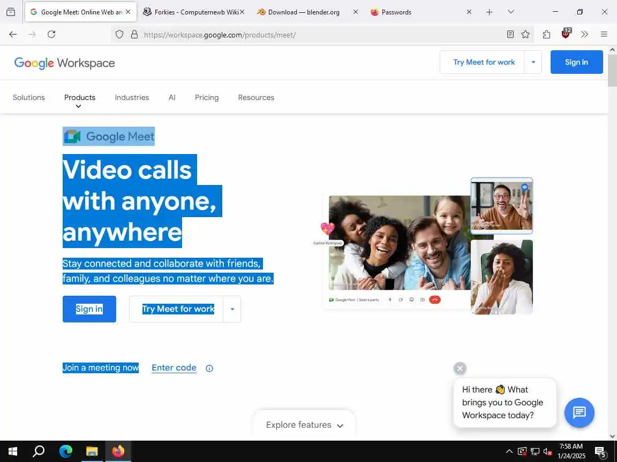Open uBlock Origin extension icon

coord(566,34)
